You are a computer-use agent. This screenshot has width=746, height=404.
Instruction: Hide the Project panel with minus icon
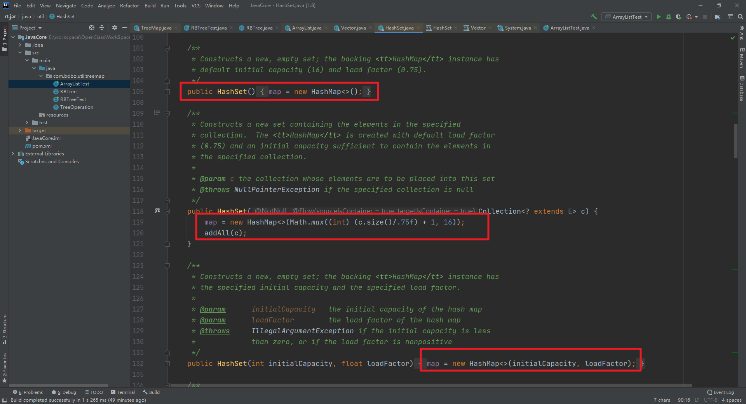tap(125, 28)
